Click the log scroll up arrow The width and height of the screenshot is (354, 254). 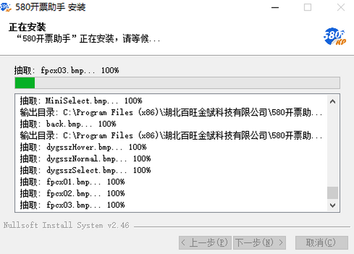coord(333,101)
